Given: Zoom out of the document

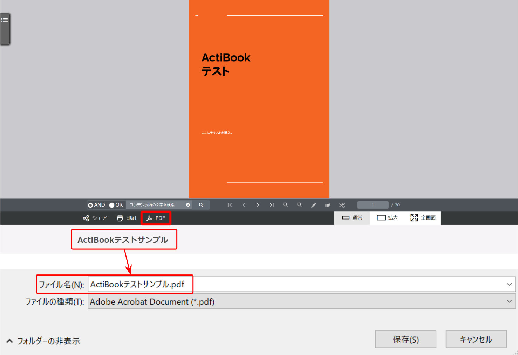Looking at the screenshot, I should 299,205.
